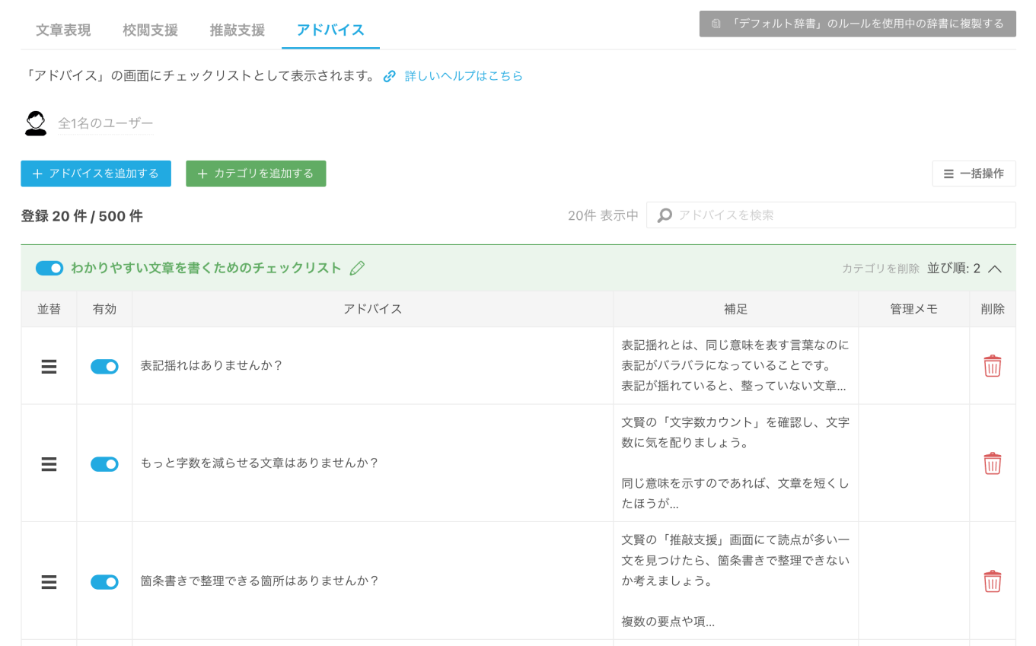Open the 一括操作 menu
The width and height of the screenshot is (1036, 646).
point(974,173)
